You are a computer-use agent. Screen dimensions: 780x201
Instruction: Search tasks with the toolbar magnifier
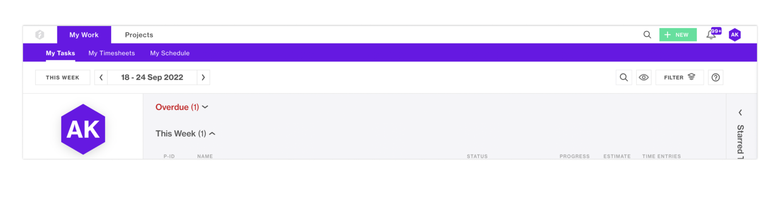(x=624, y=77)
